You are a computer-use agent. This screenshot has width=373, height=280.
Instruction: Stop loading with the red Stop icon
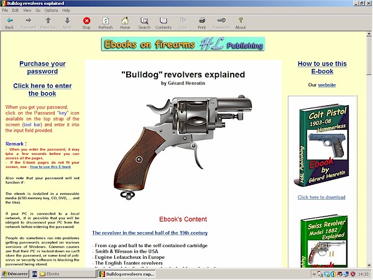[86, 23]
